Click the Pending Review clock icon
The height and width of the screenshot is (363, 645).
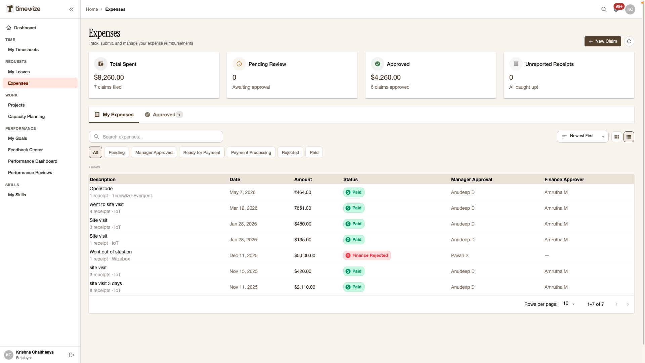239,64
